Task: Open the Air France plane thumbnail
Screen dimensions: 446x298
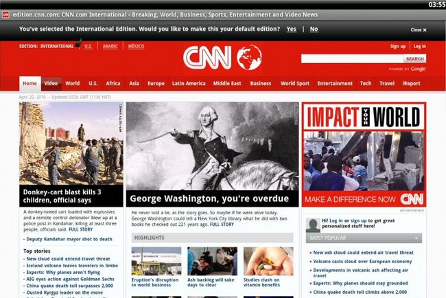Action: 156,262
